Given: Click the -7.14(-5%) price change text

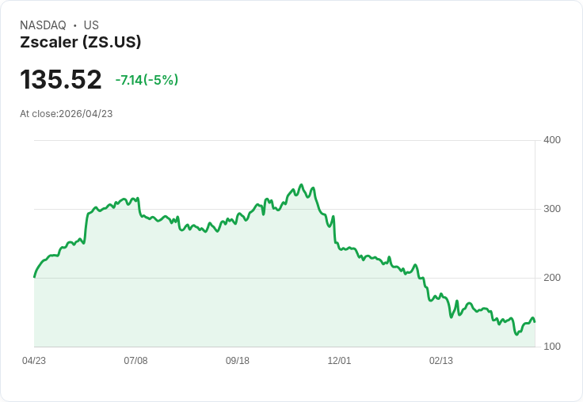Looking at the screenshot, I should (x=147, y=80).
